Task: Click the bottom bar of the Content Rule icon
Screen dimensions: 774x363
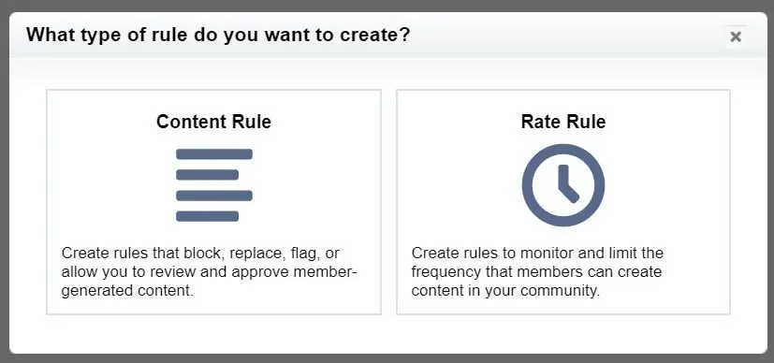Action: 208,216
